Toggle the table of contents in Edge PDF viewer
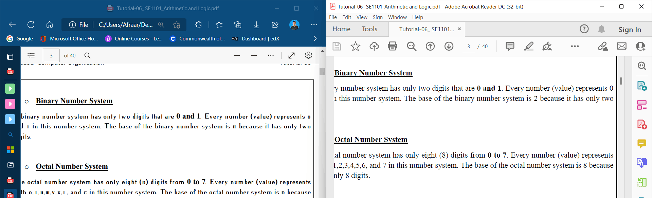Image resolution: width=652 pixels, height=198 pixels. click(31, 55)
